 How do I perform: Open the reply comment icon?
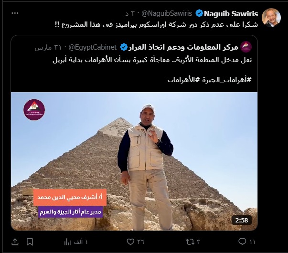click(x=242, y=242)
